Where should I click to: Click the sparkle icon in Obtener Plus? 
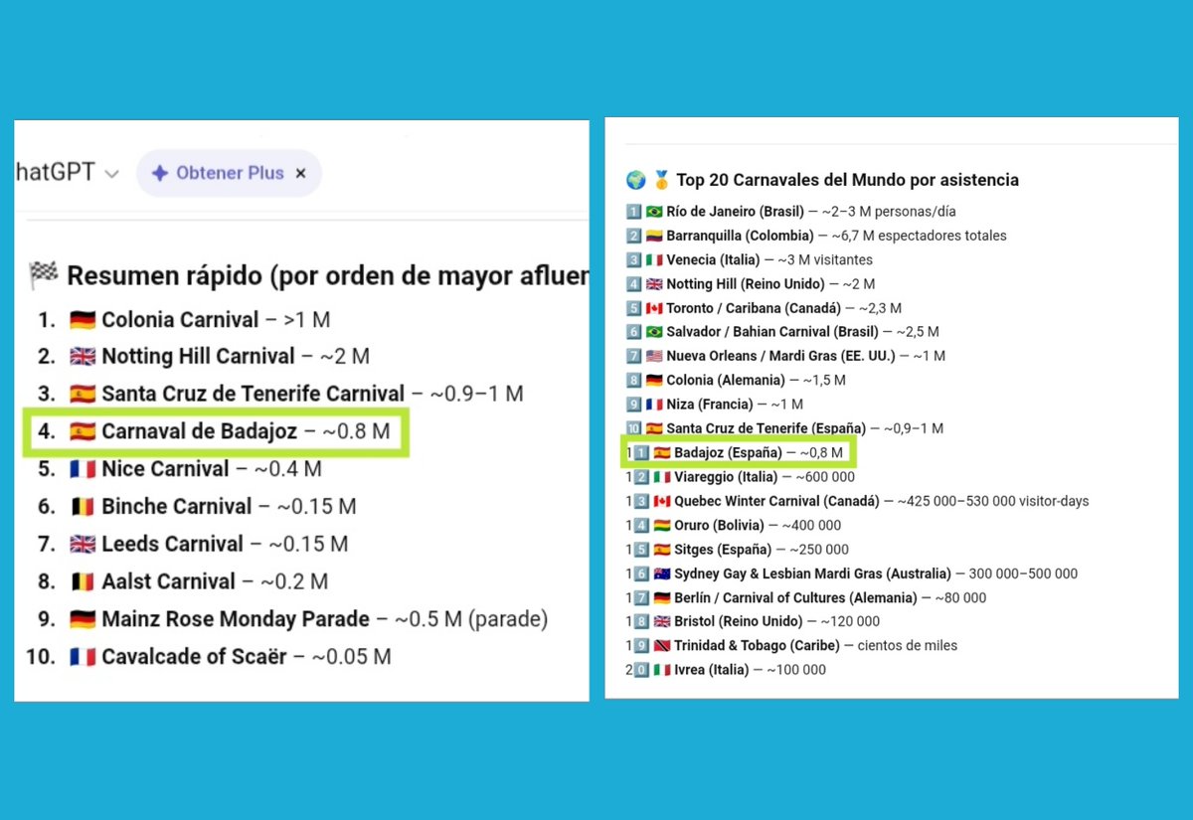(159, 173)
